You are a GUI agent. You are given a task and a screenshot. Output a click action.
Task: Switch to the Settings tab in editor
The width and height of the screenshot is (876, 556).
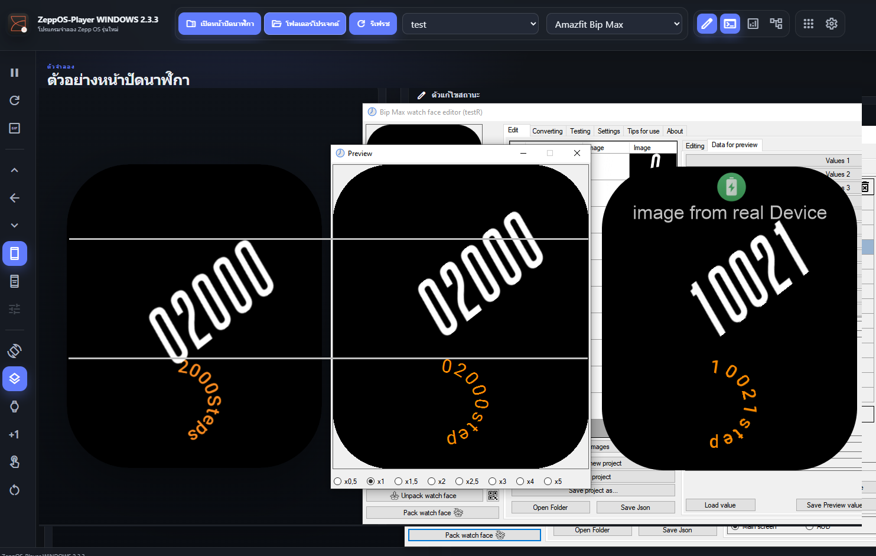point(609,131)
